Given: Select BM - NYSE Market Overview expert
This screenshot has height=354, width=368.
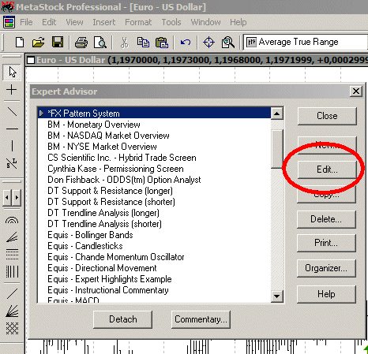Looking at the screenshot, I should (x=154, y=147).
